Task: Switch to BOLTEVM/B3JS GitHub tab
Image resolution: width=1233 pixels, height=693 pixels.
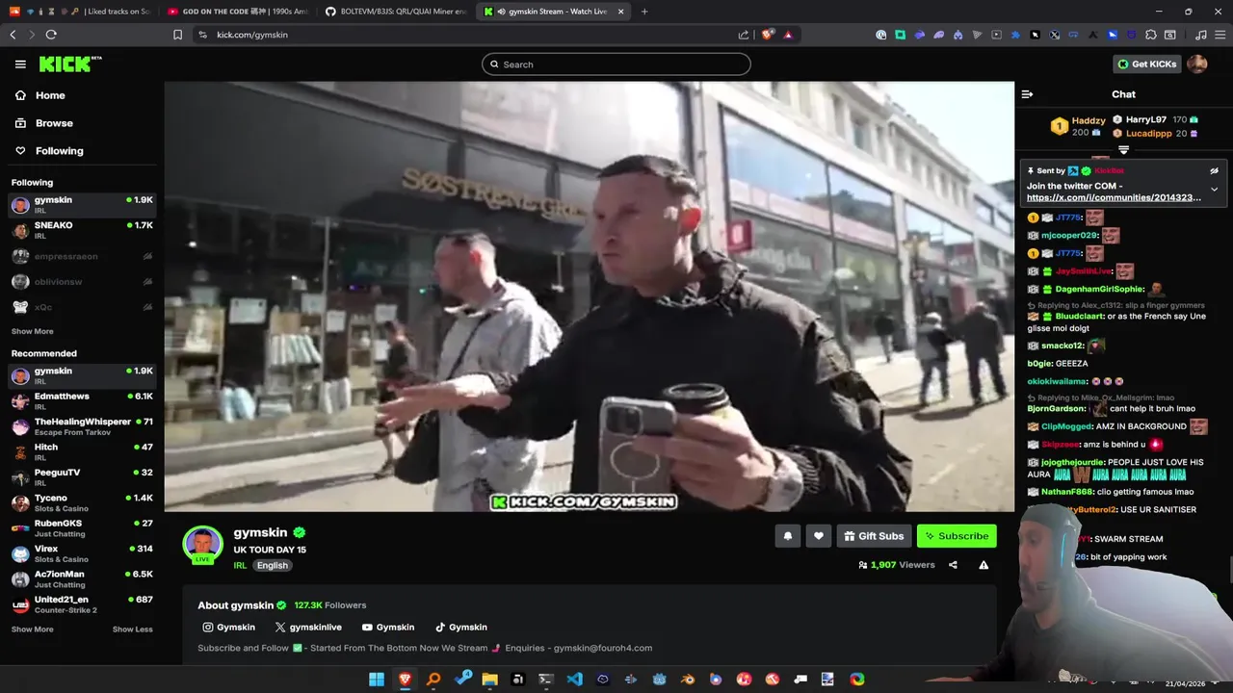Action: click(x=395, y=12)
